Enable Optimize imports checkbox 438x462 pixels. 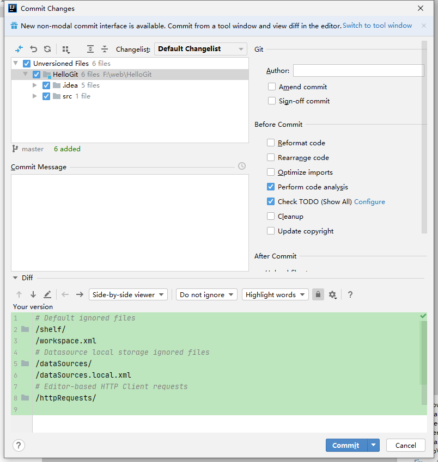[x=270, y=172]
